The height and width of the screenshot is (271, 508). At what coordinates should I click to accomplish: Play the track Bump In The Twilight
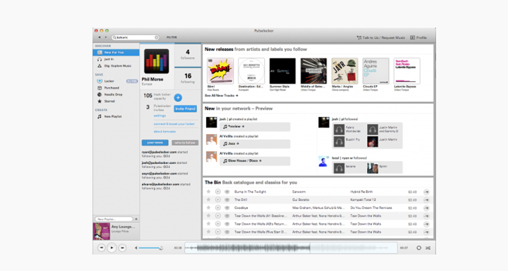click(218, 192)
